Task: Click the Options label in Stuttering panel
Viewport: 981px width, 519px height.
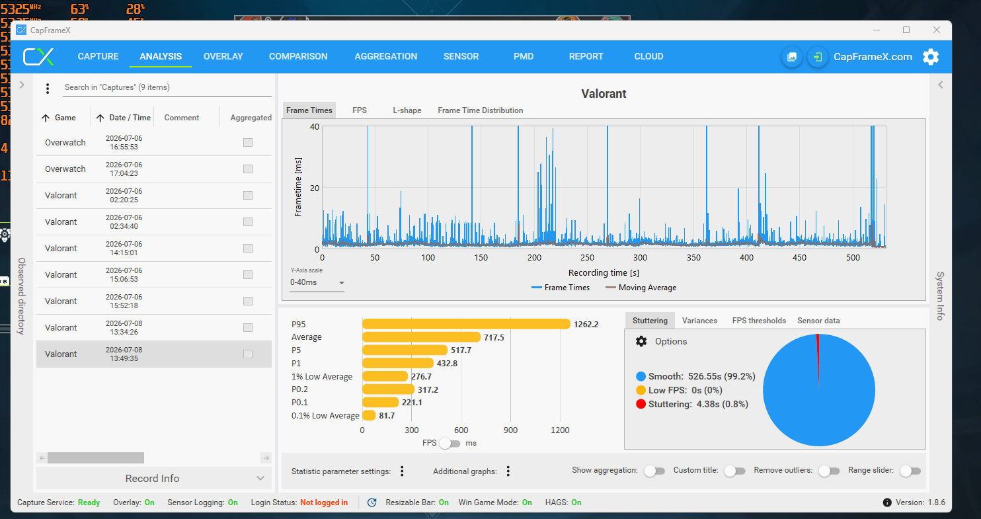Action: 671,342
